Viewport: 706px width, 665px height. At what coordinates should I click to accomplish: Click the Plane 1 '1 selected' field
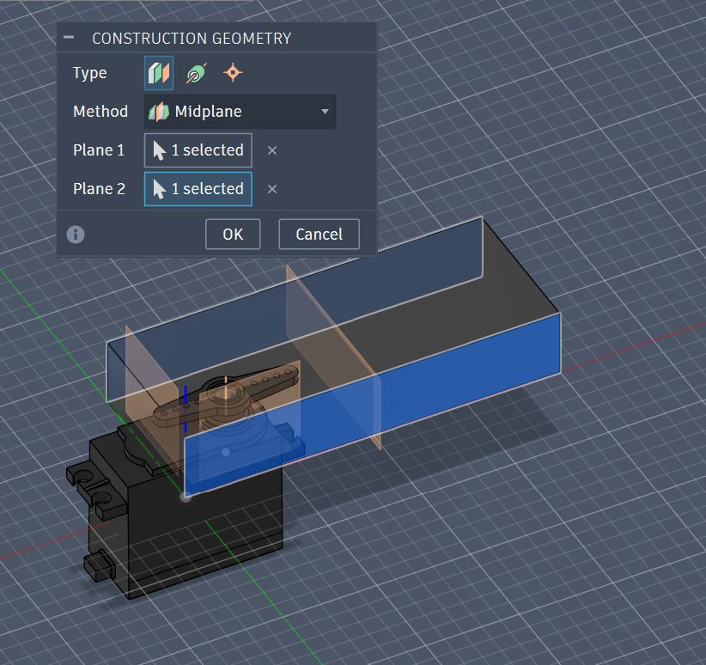(x=206, y=150)
